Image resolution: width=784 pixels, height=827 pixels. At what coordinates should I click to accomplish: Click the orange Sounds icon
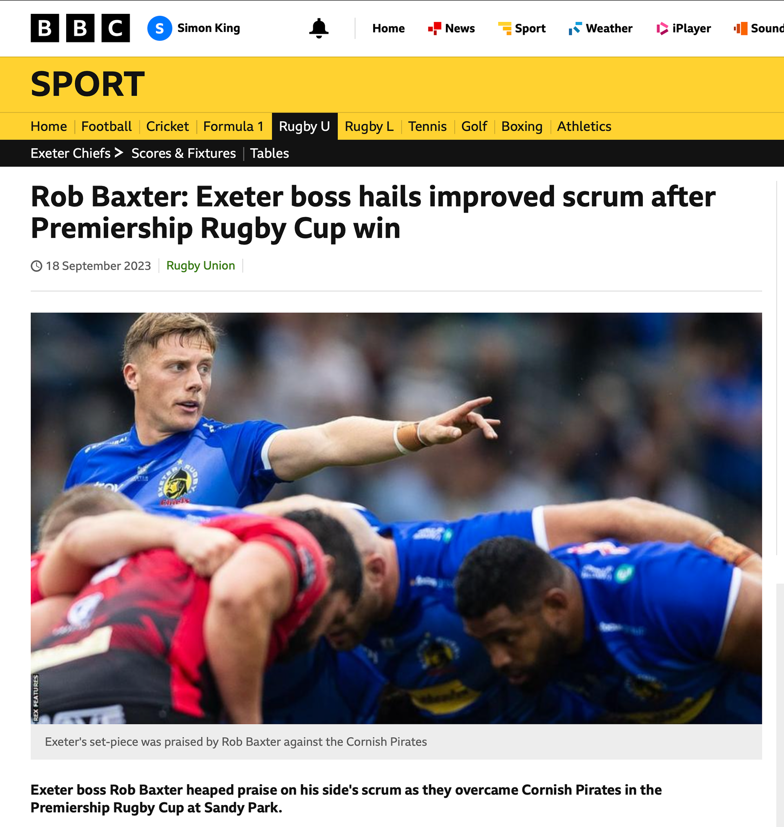tap(741, 29)
